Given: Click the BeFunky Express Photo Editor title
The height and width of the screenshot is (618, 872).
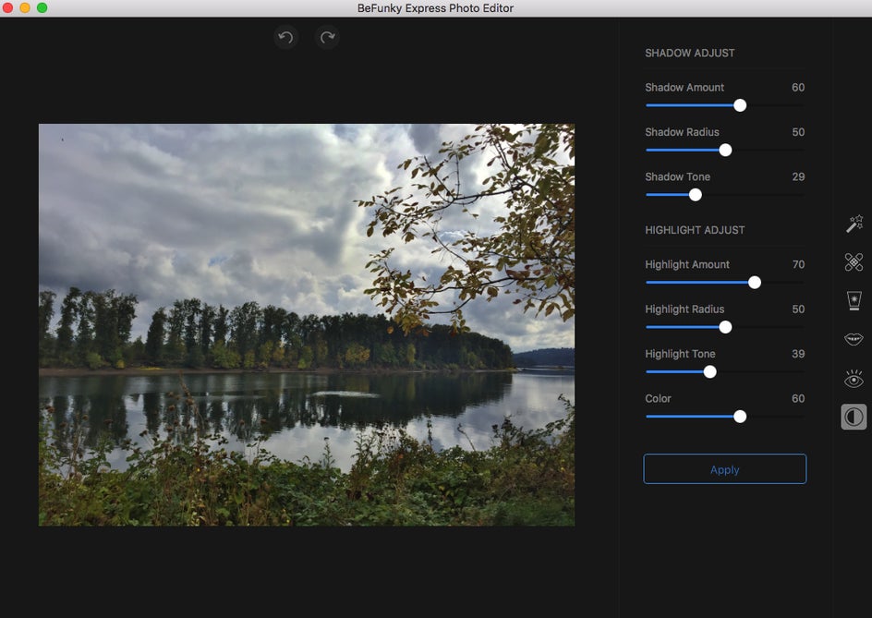Looking at the screenshot, I should tap(435, 8).
